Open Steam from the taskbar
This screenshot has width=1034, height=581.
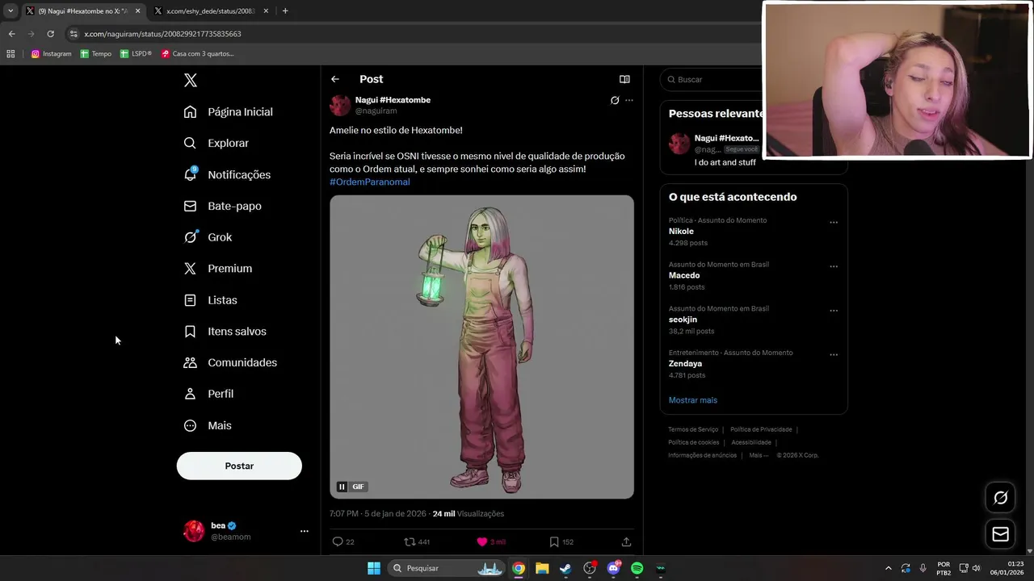565,568
